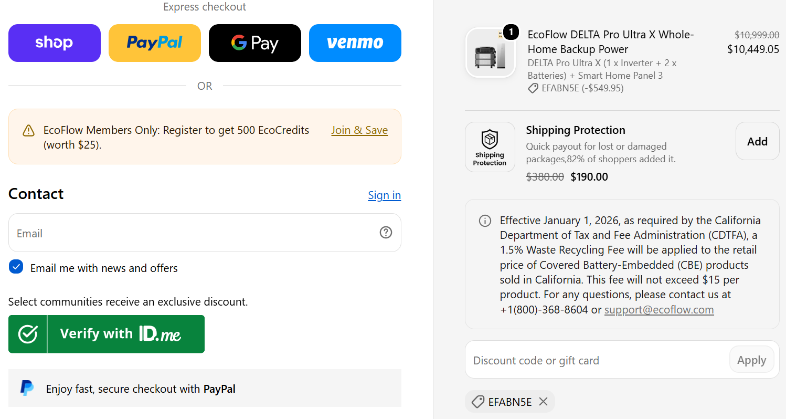The image size is (786, 419).
Task: Open the support@ecoflow.com email link
Action: [659, 309]
